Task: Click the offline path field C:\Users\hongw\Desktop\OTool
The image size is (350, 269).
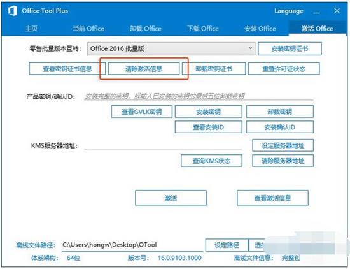Action: (132, 245)
